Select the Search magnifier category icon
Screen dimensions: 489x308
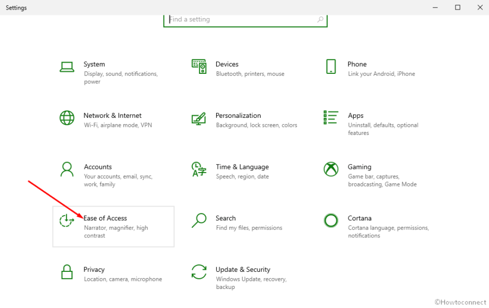pos(199,220)
